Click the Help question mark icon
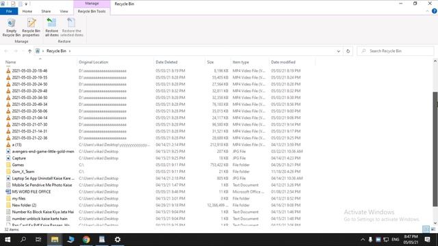 [434, 11]
